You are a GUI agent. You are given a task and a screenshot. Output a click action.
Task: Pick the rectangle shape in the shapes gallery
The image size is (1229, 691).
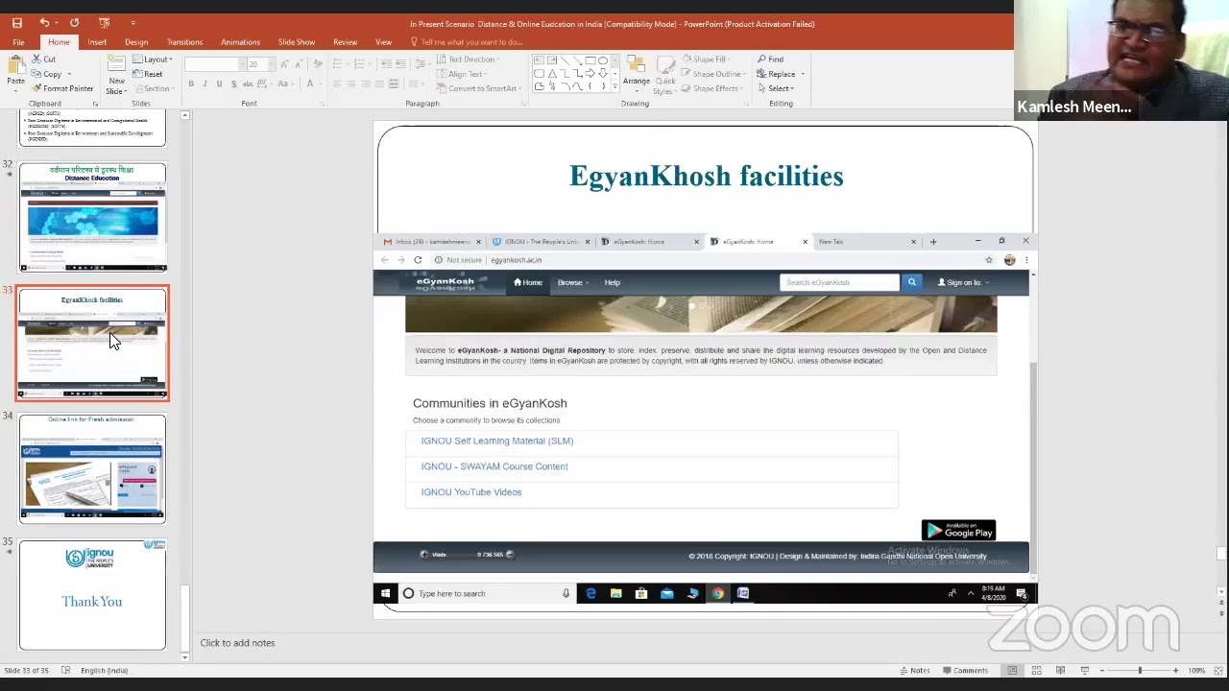[x=590, y=60]
